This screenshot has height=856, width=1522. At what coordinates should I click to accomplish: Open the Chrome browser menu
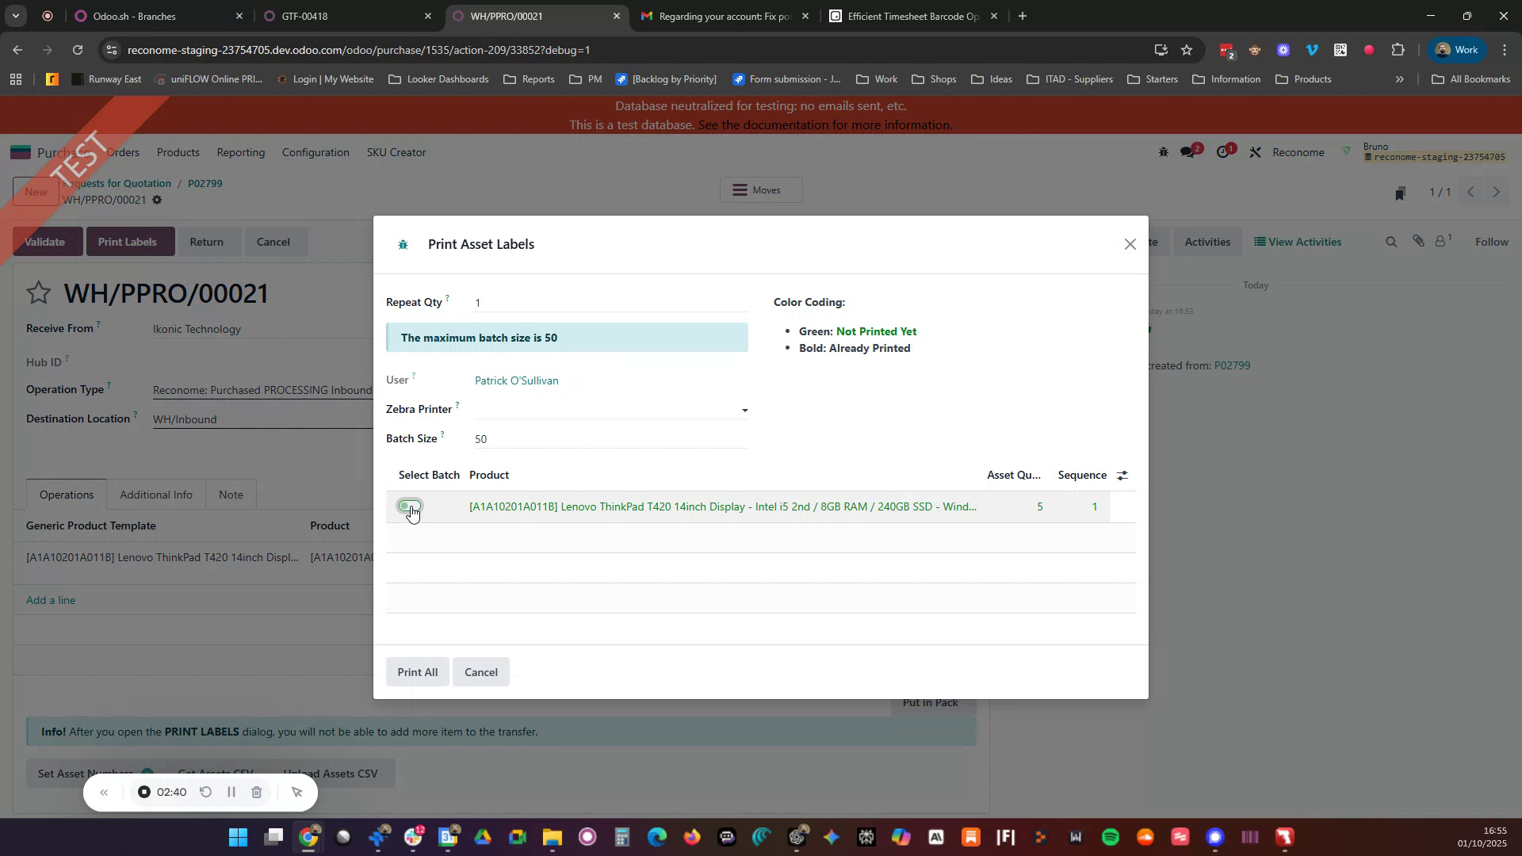(1505, 49)
